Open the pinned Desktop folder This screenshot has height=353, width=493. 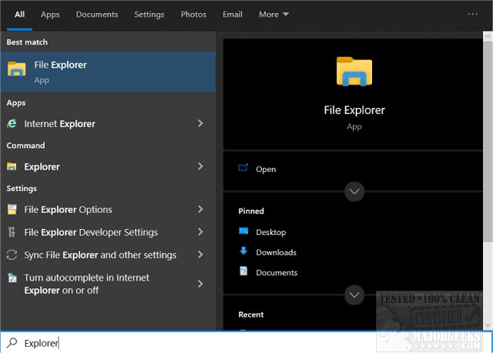click(270, 232)
